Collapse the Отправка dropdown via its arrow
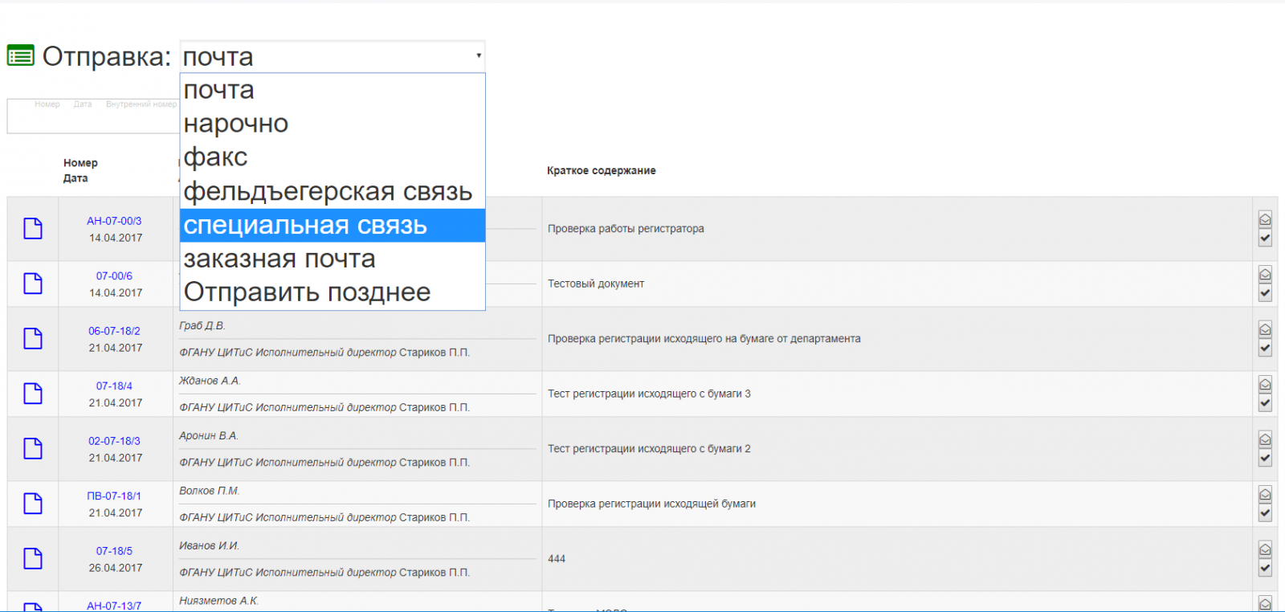This screenshot has height=612, width=1285. [x=479, y=55]
